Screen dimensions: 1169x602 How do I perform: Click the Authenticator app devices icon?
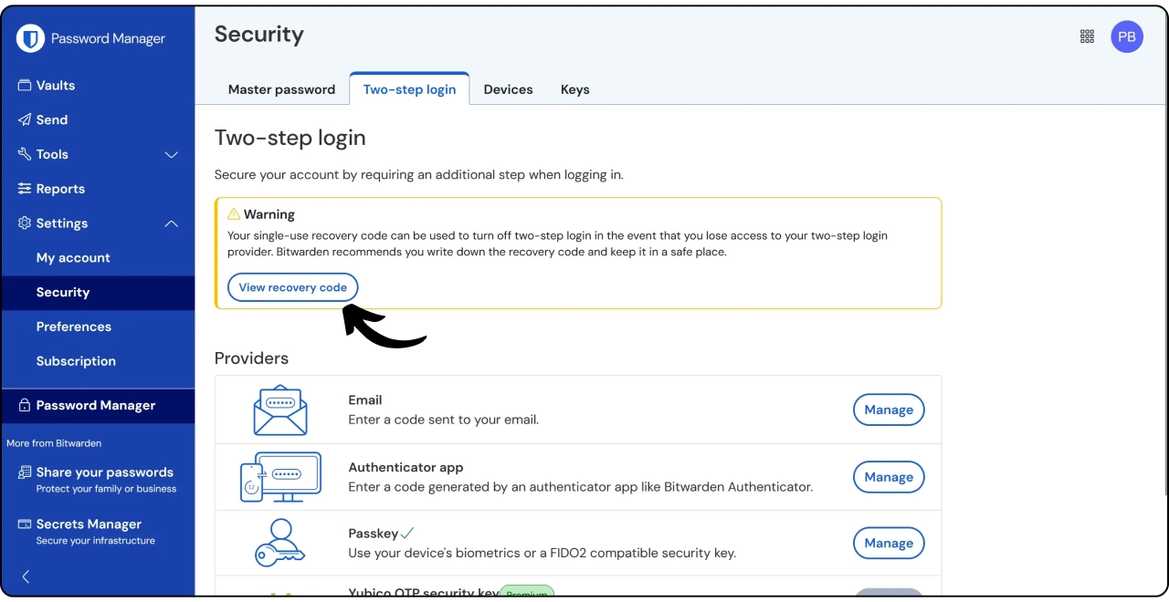[280, 477]
